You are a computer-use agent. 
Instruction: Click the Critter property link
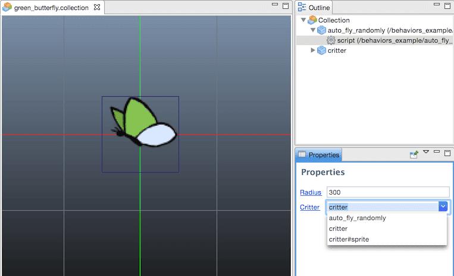309,207
